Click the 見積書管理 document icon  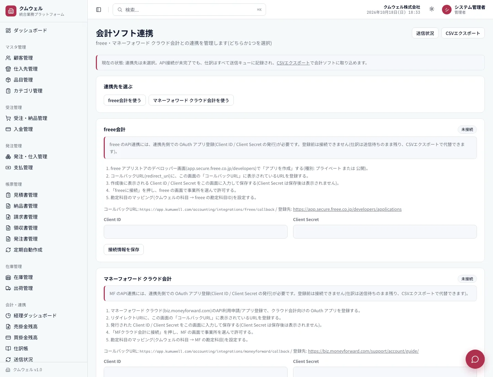tap(8, 195)
